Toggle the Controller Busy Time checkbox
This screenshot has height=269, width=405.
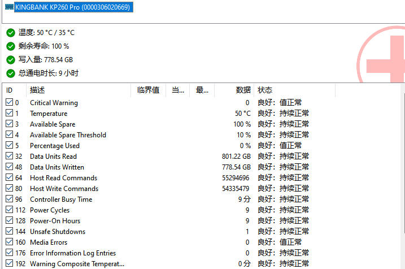pos(9,199)
